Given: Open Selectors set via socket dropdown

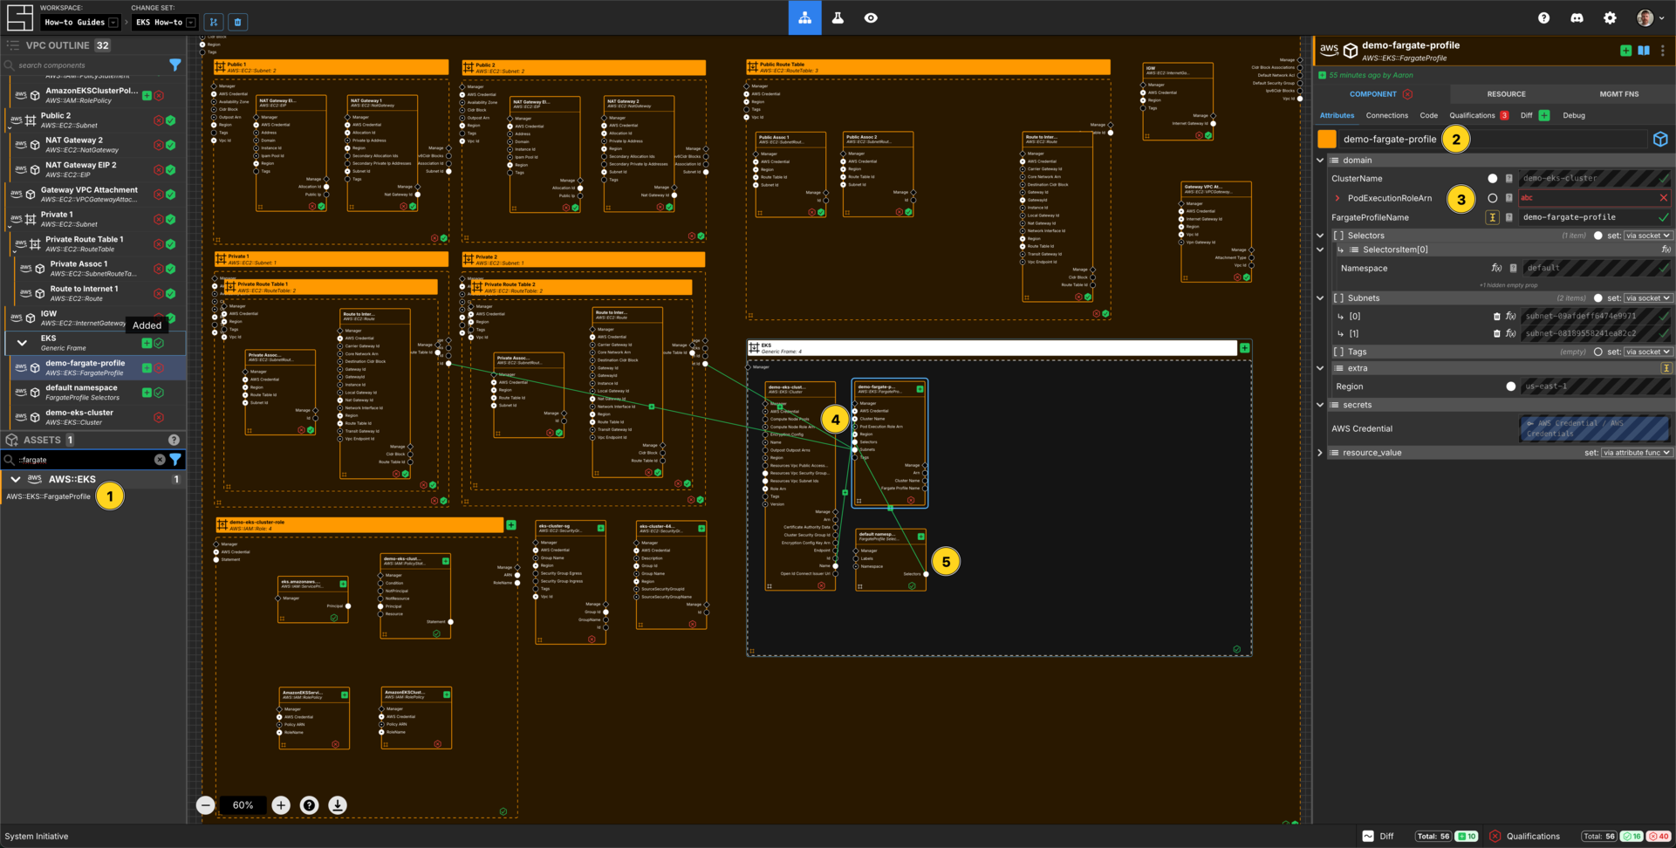Looking at the screenshot, I should click(x=1648, y=236).
